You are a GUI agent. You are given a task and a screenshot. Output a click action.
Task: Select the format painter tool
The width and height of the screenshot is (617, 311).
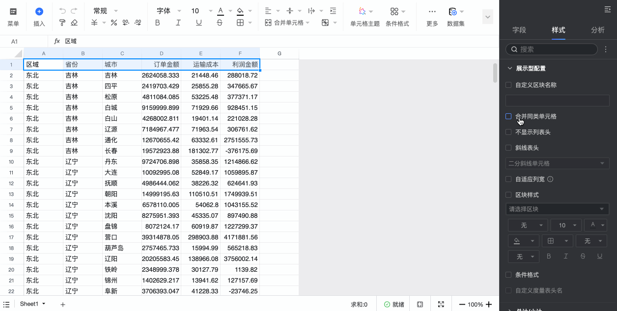pos(62,23)
